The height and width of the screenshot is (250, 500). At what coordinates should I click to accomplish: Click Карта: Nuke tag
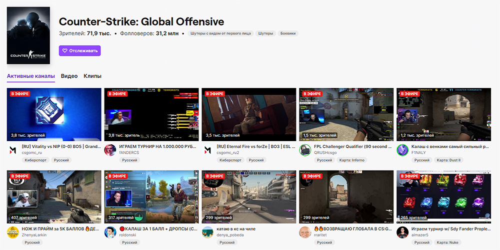pos(447,243)
